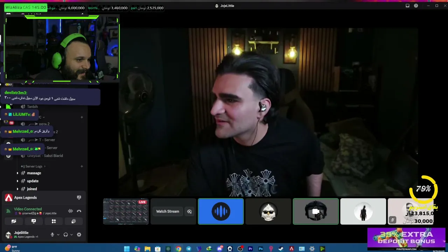This screenshot has width=448, height=252.
Task: Deafen audio with headphones icon
Action: [65, 234]
